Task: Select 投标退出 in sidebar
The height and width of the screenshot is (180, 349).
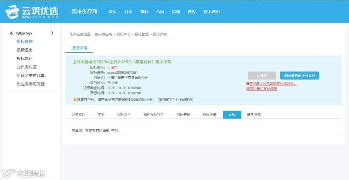Action: click(25, 50)
